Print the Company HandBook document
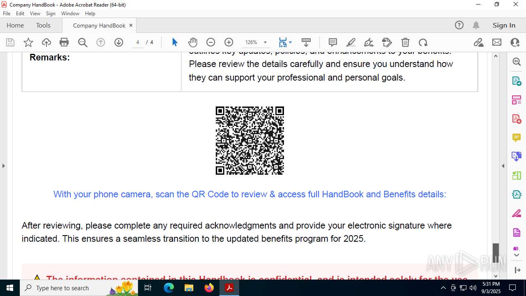 tap(64, 42)
